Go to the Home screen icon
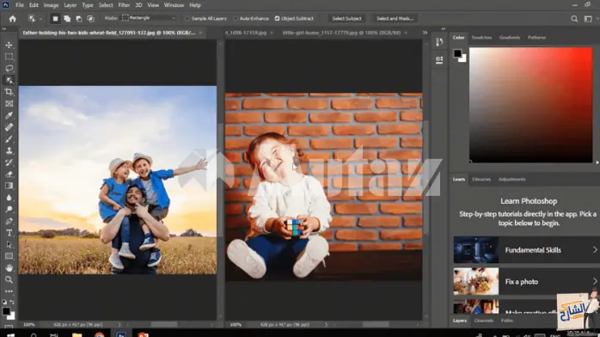The image size is (600, 337). click(13, 19)
